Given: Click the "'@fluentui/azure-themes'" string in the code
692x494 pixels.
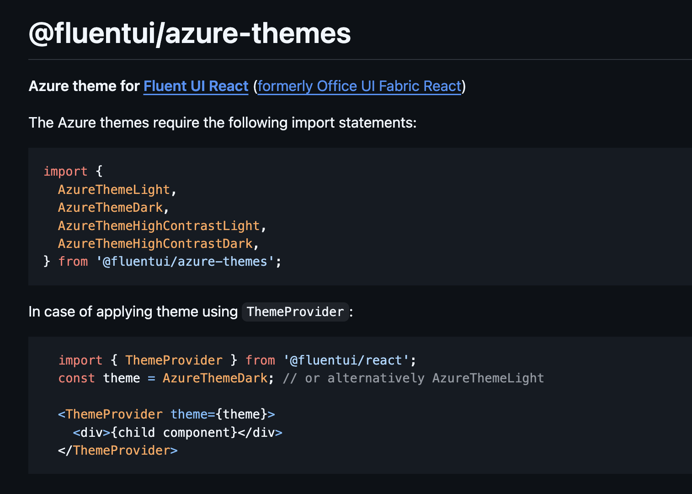Looking at the screenshot, I should point(185,261).
